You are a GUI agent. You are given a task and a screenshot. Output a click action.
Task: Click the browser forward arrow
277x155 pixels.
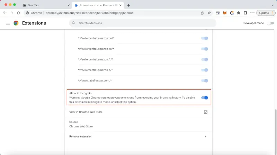(x=12, y=13)
